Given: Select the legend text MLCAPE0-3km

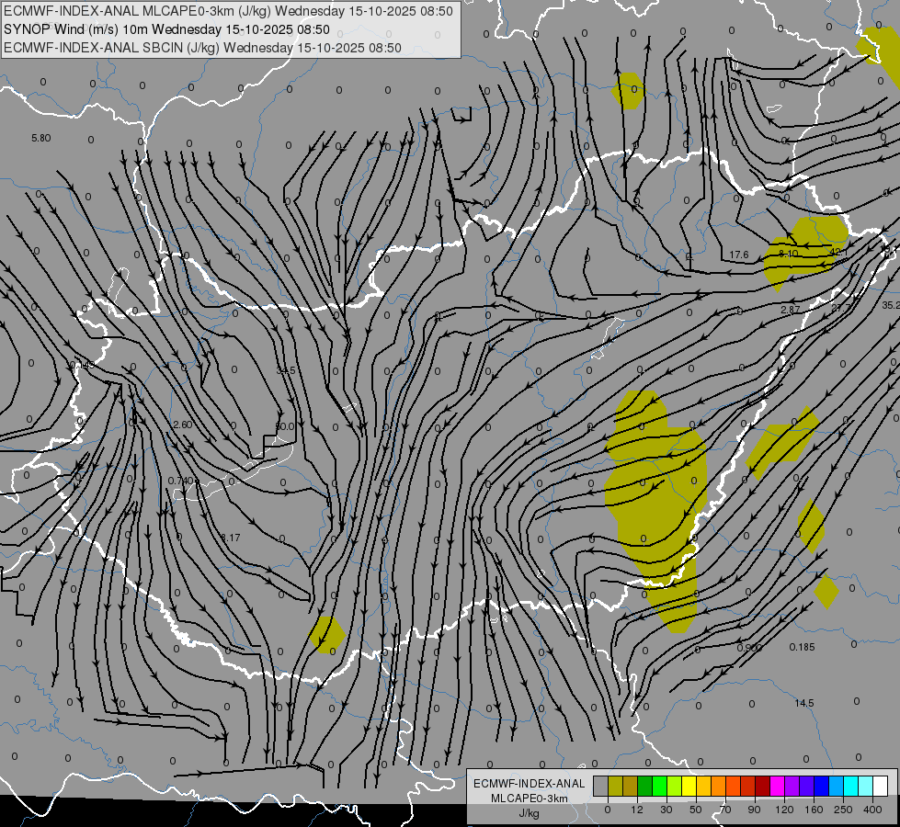Looking at the screenshot, I should (530, 799).
